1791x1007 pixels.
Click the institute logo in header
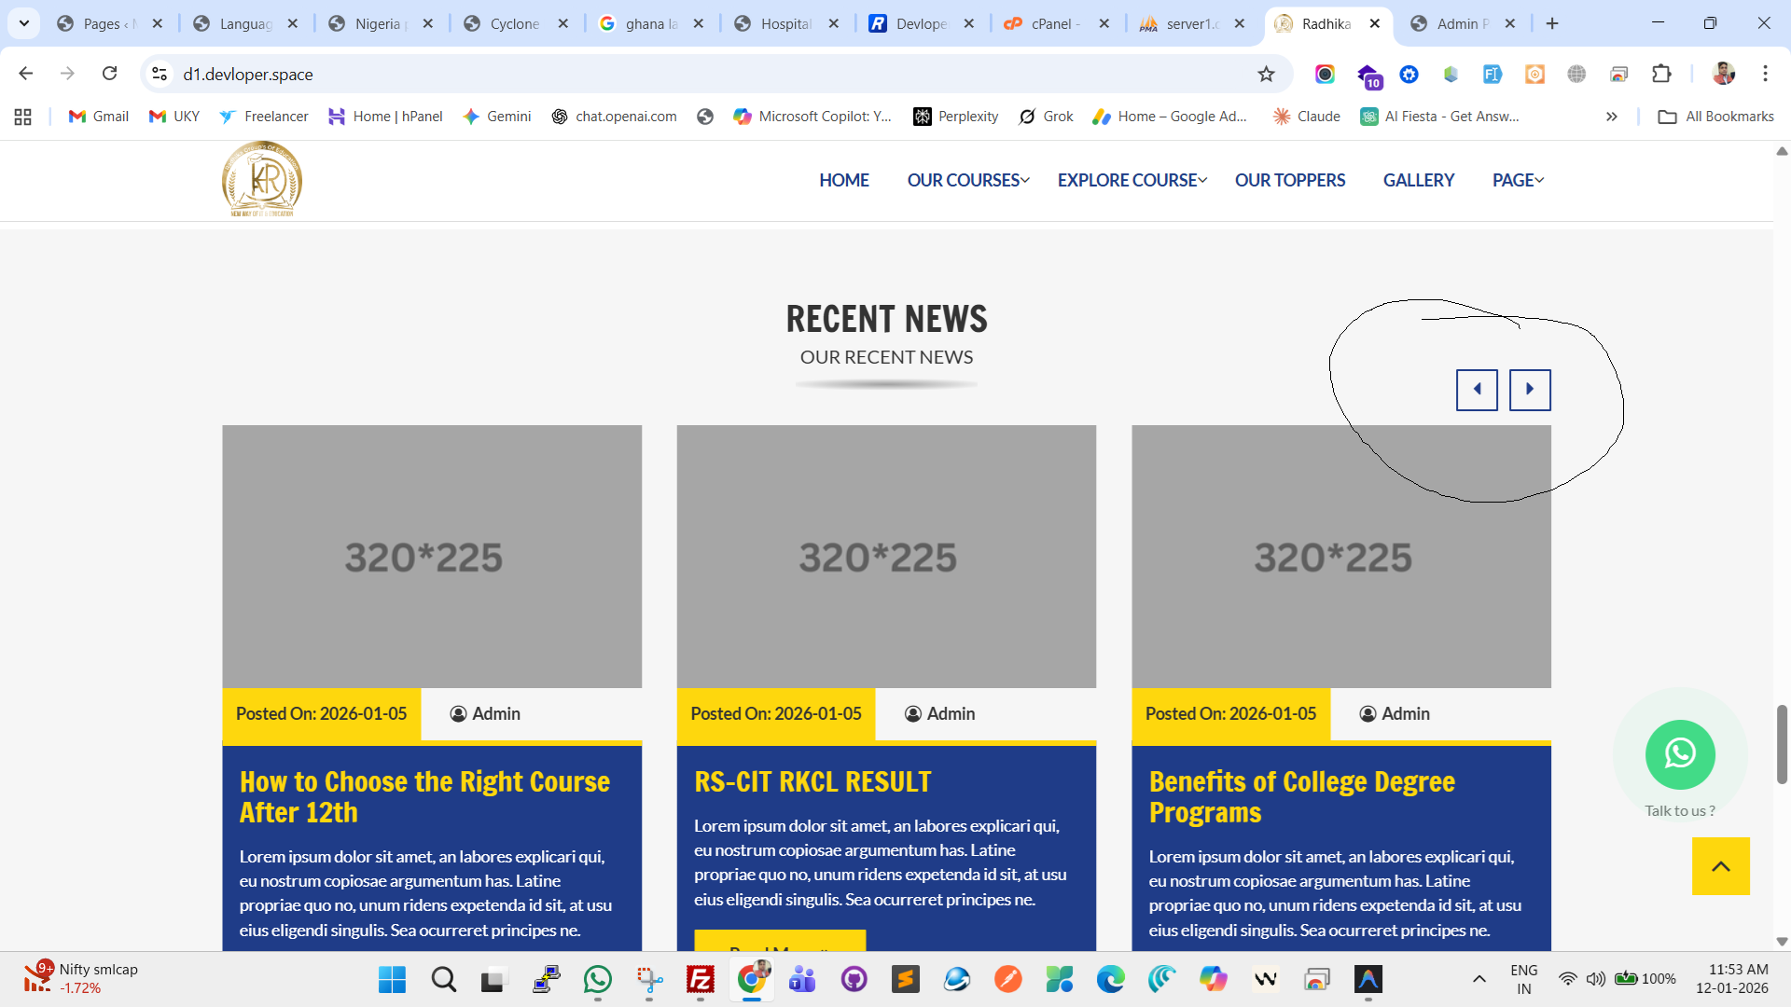tap(262, 179)
